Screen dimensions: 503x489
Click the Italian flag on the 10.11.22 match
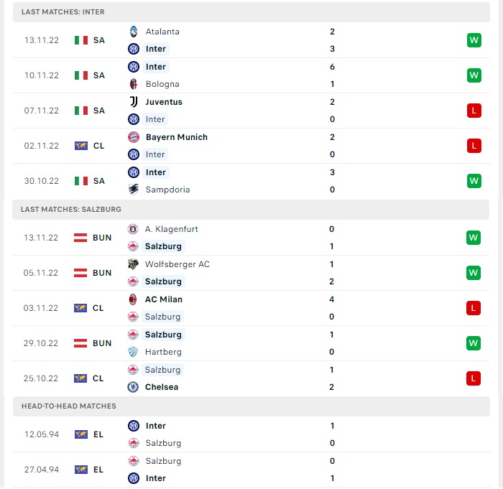click(x=81, y=75)
